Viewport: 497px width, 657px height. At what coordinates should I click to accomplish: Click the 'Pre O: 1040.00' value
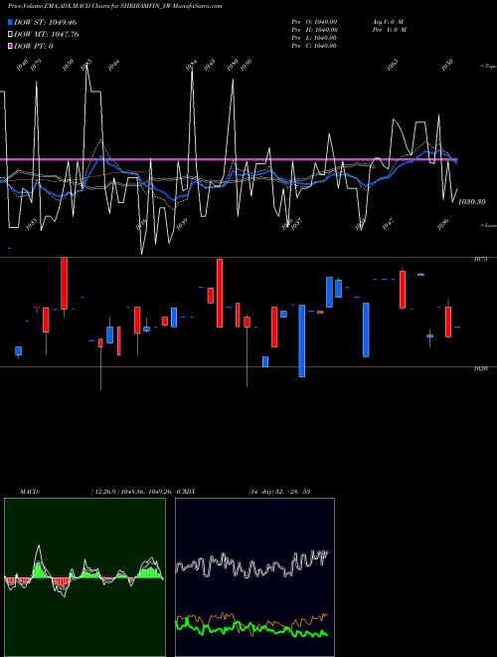314,22
